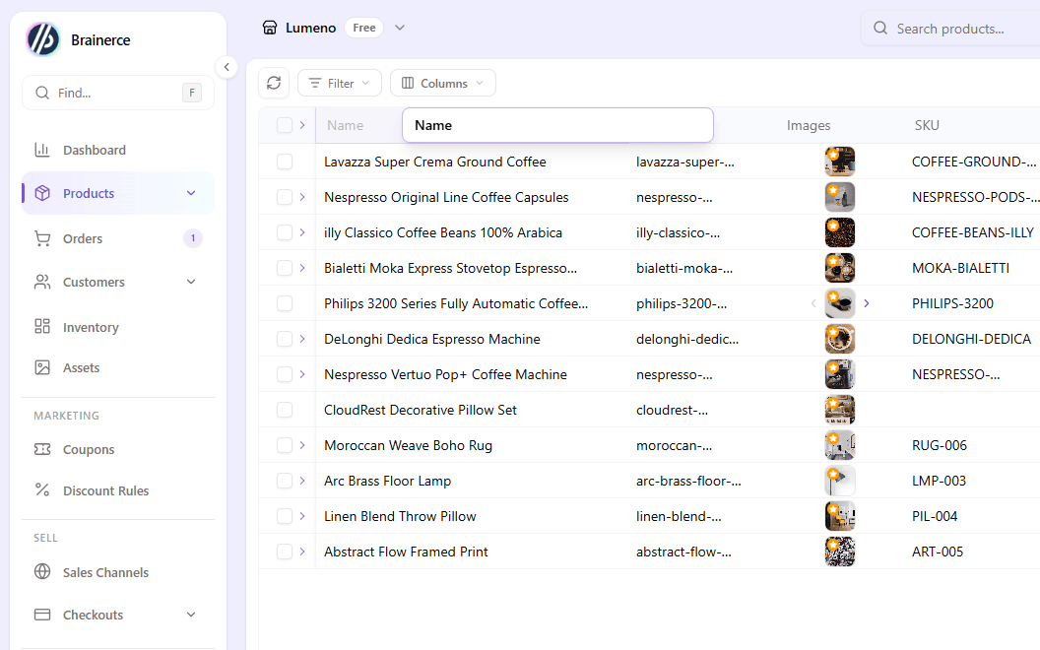Click the refresh products icon

point(274,83)
